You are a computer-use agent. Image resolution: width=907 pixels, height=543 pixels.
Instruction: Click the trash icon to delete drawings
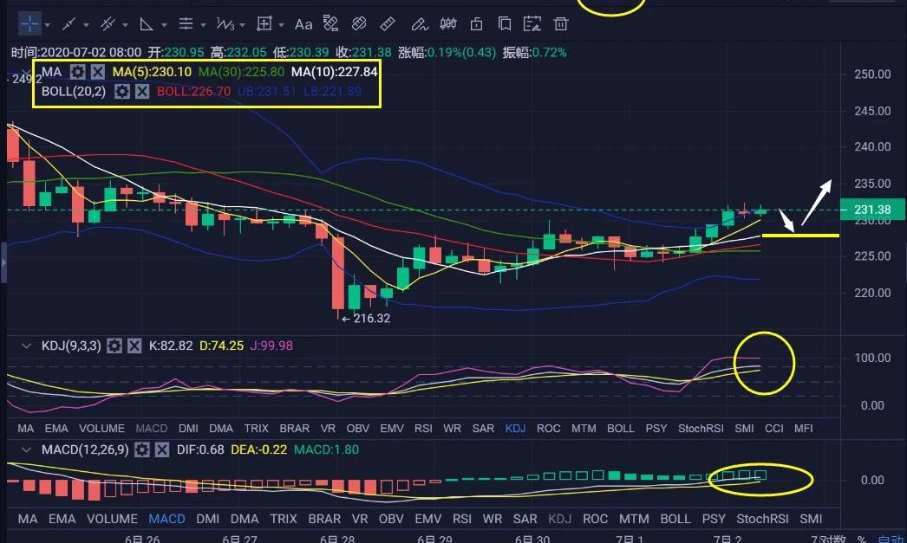(x=561, y=23)
